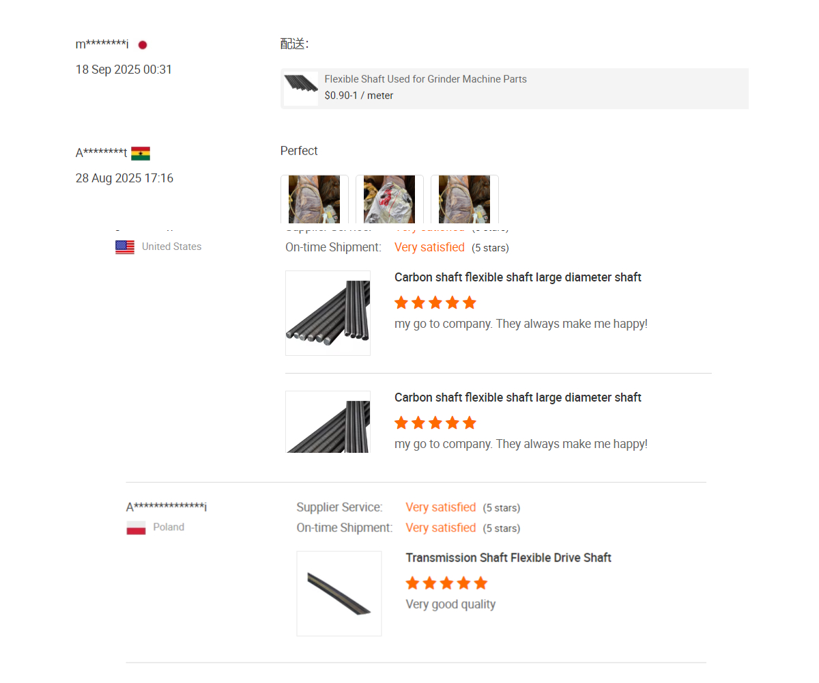View the second Carbon shaft product image
The image size is (819, 683).
[328, 422]
